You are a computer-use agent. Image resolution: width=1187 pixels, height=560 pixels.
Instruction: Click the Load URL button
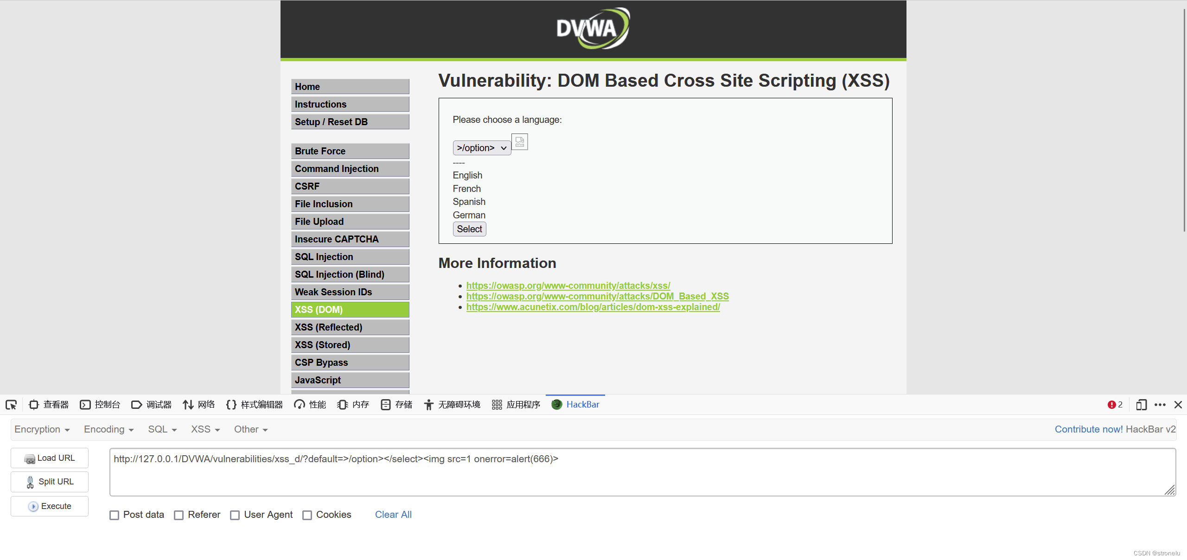pos(50,458)
